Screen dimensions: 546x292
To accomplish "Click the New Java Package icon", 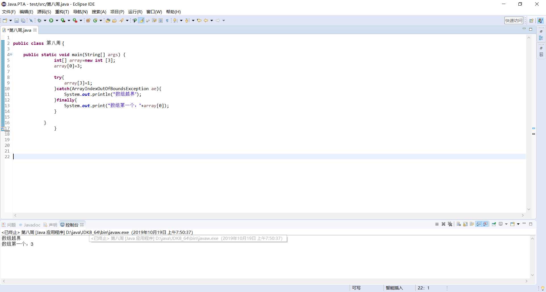I will (x=88, y=20).
